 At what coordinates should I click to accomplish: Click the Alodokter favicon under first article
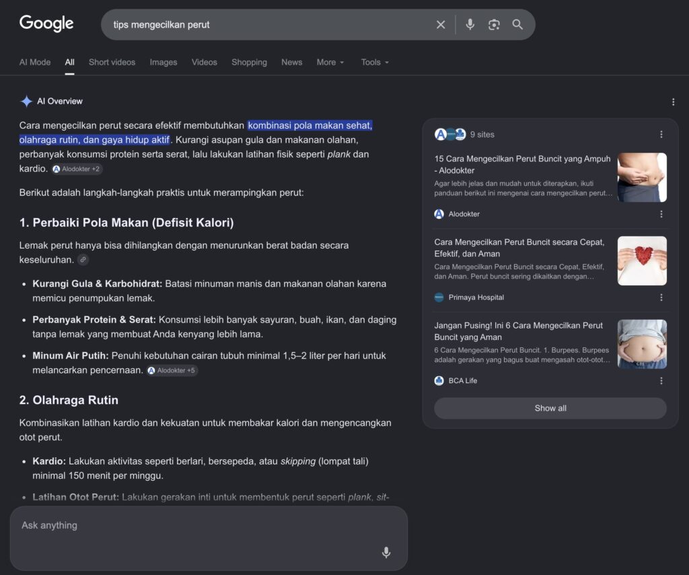pos(439,214)
